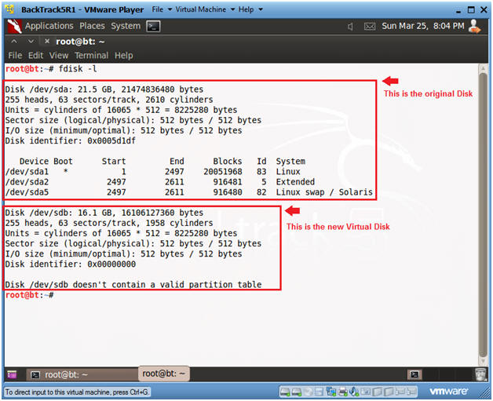This screenshot has height=401, width=493.
Task: Open the Terminal menu
Action: (x=92, y=55)
